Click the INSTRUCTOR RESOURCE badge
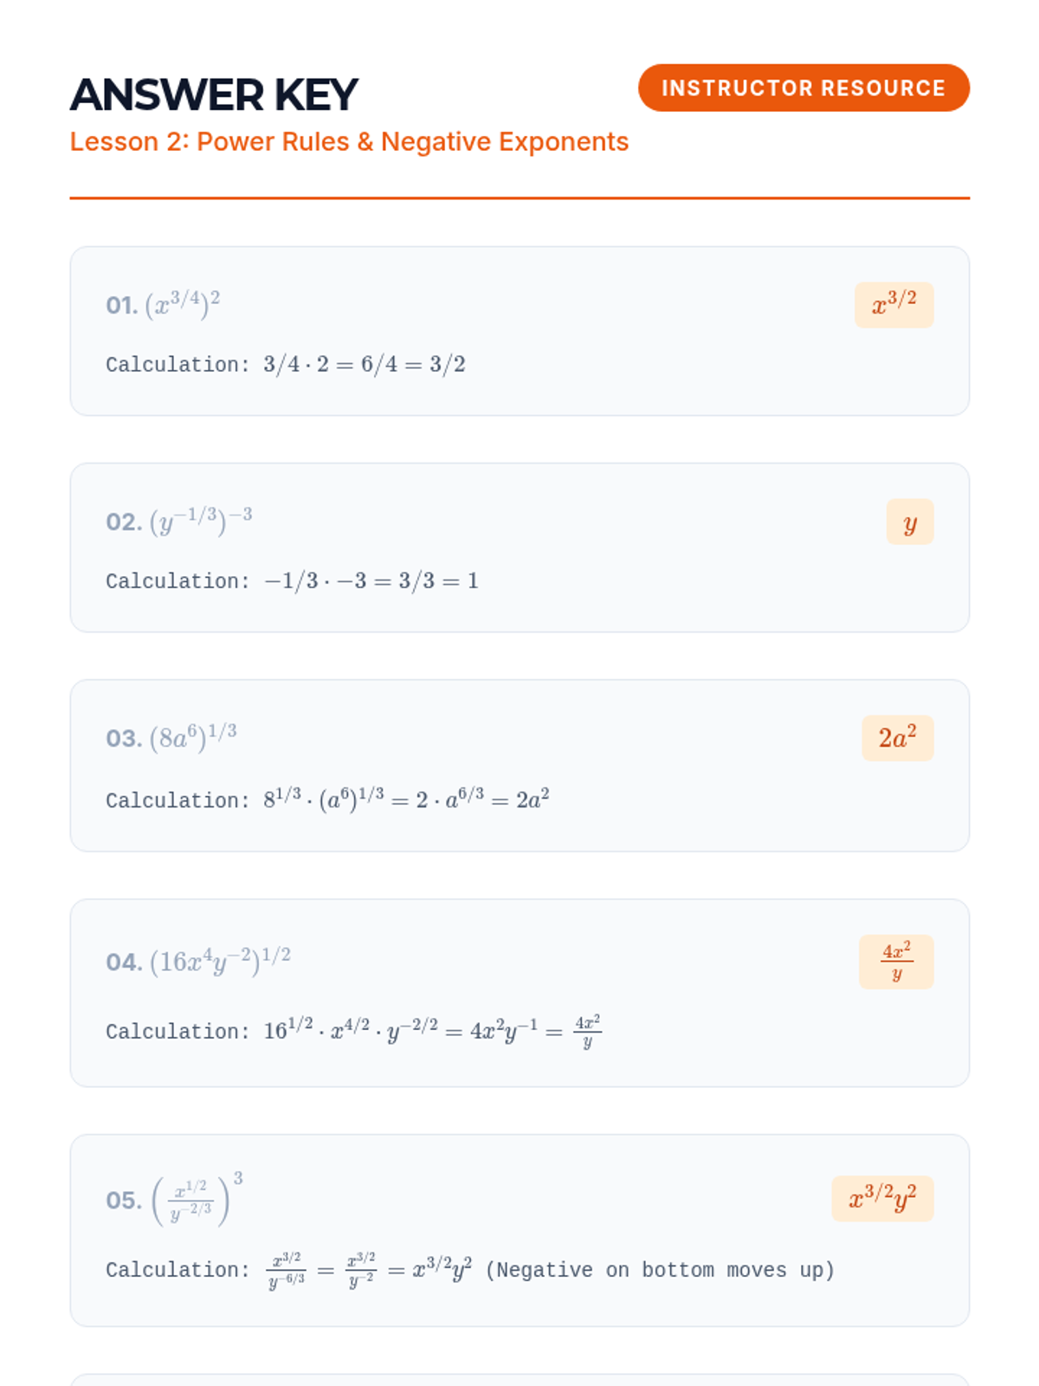1039x1386 pixels. point(803,87)
